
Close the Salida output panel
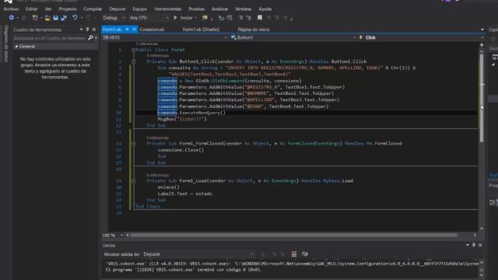[480, 245]
